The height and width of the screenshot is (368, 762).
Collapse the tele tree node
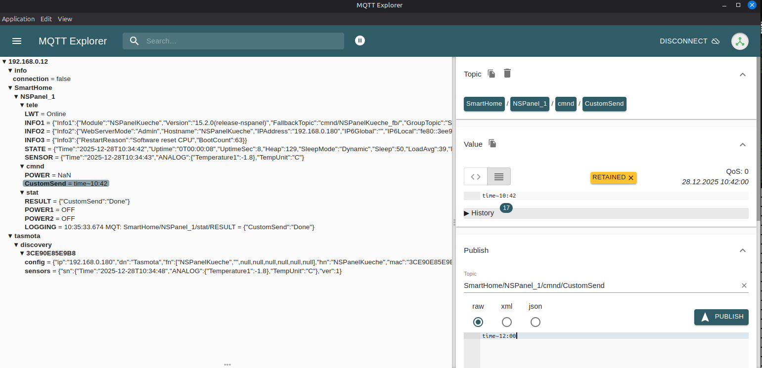click(x=22, y=105)
